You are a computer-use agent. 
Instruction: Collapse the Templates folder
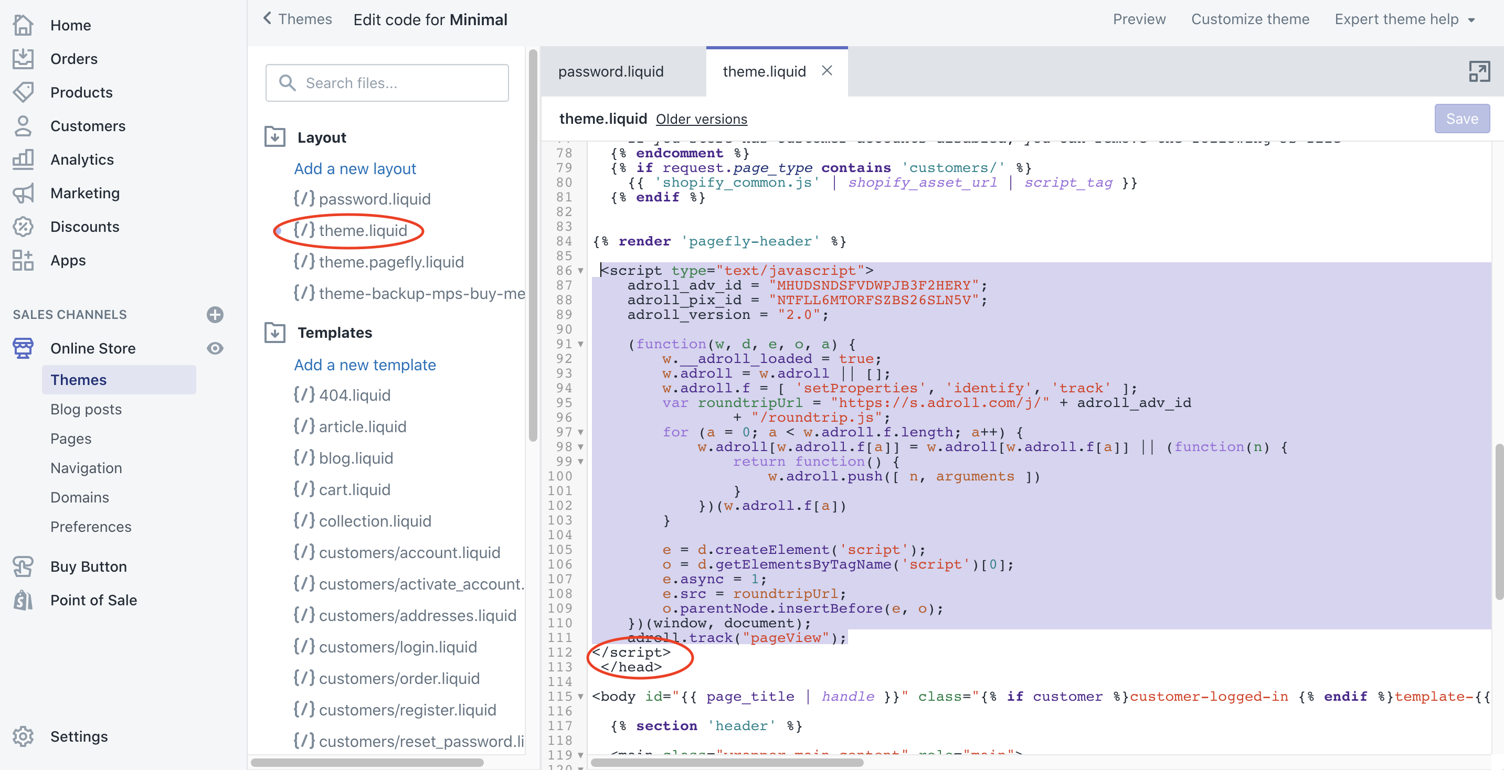tap(275, 333)
